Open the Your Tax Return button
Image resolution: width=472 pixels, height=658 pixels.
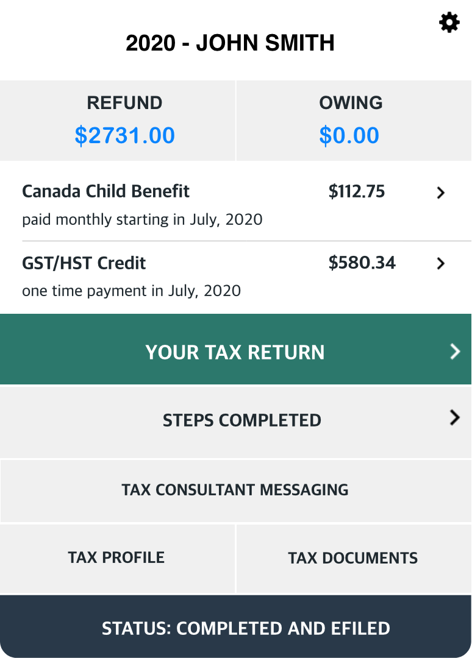235,349
